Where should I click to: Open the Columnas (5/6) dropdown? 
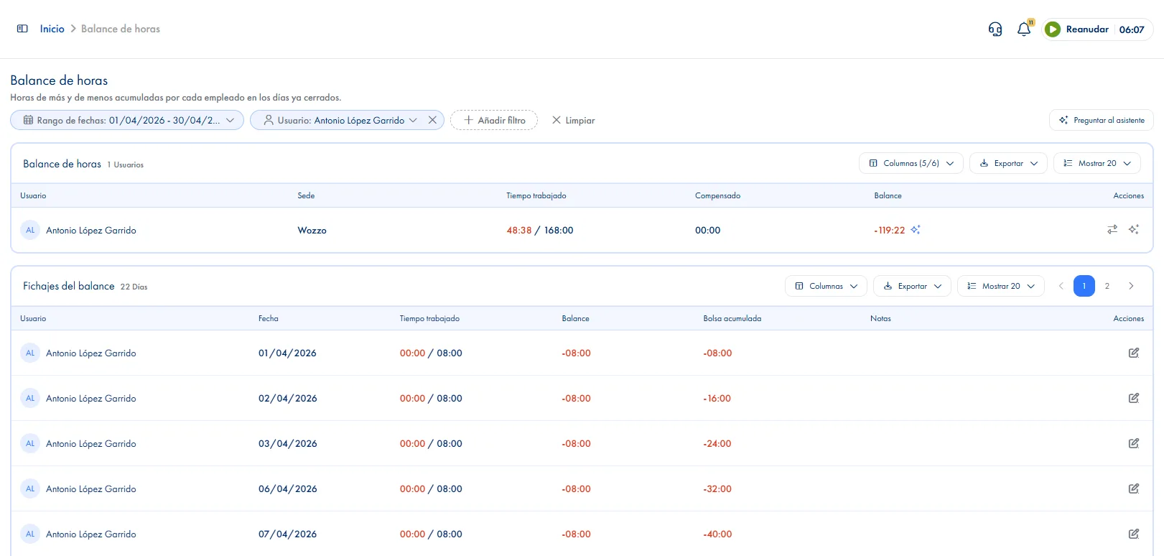coord(911,163)
